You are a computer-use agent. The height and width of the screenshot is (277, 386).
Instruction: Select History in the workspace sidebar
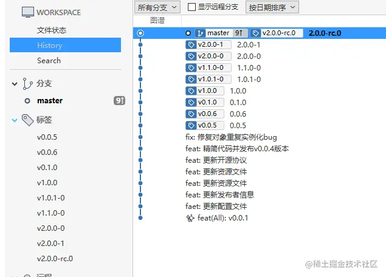point(65,45)
